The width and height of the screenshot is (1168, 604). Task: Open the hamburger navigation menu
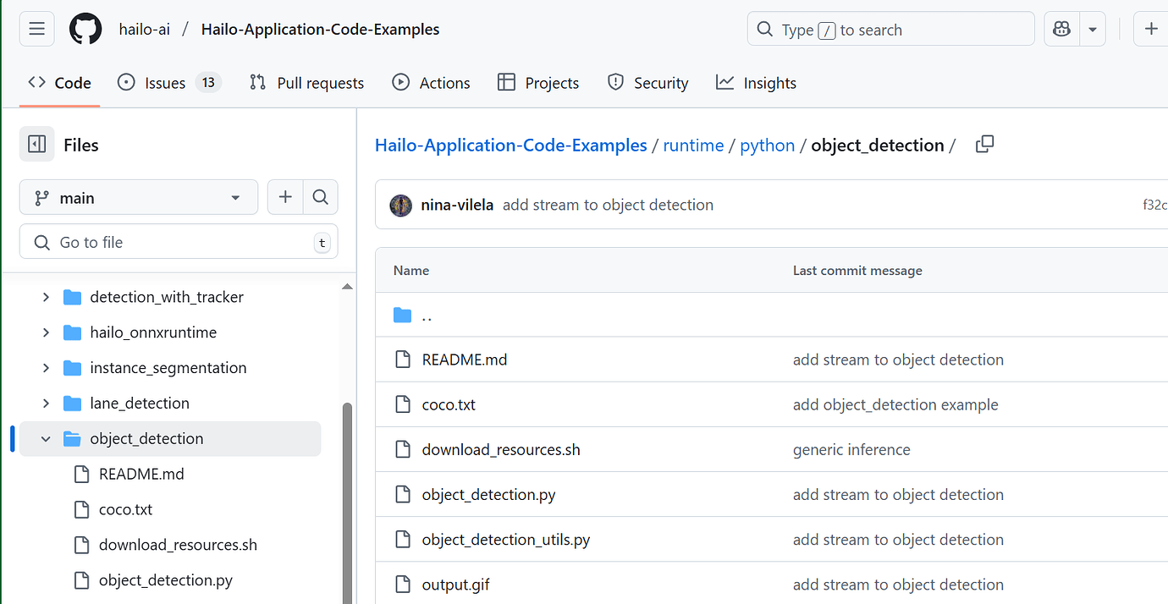pyautogui.click(x=36, y=30)
